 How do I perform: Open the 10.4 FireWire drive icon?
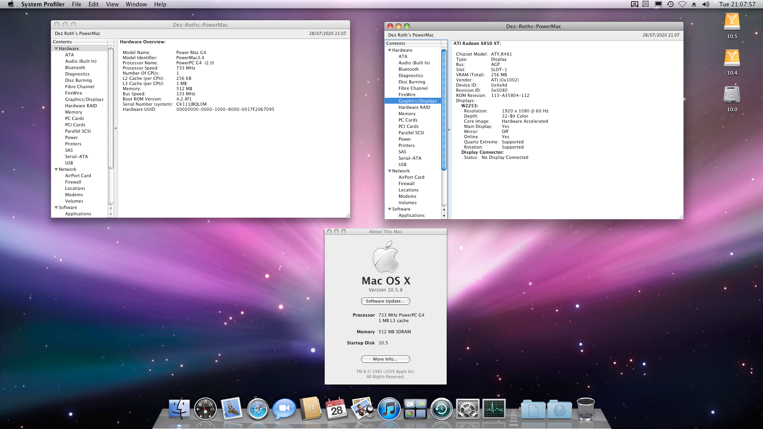732,59
